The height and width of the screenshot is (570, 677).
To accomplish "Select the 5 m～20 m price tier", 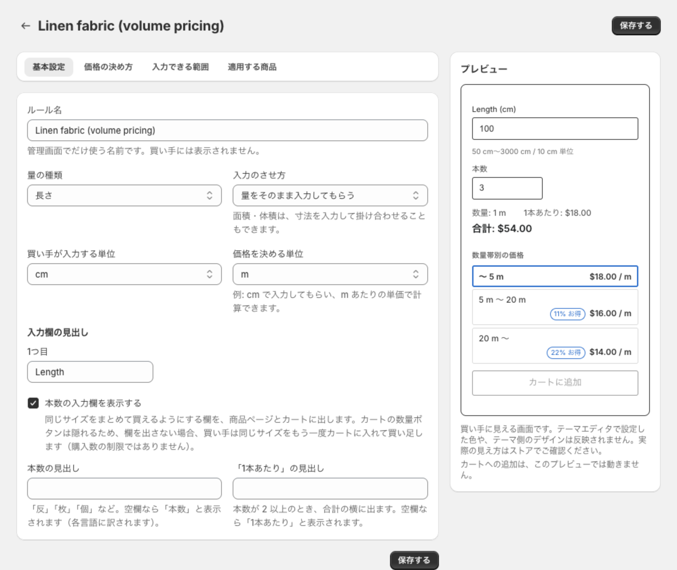I will coord(555,307).
